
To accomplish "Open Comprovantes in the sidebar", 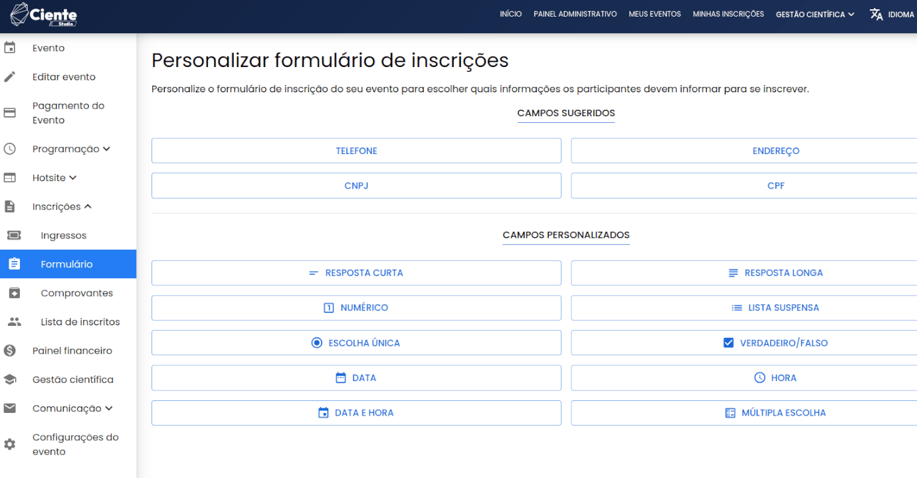I will point(76,293).
